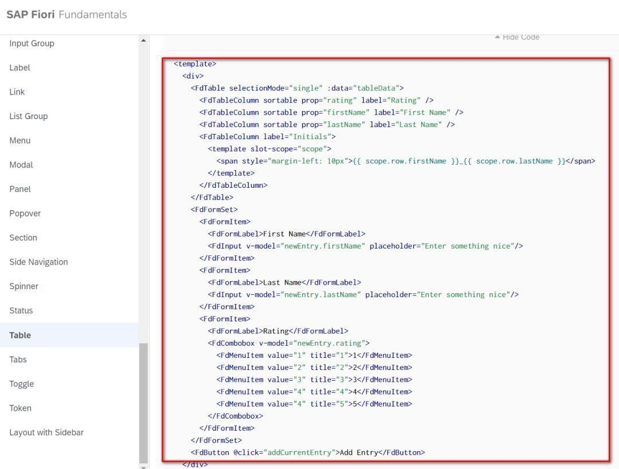Click the code text 'label="Rating"'
Image resolution: width=619 pixels, height=469 pixels.
tap(391, 100)
